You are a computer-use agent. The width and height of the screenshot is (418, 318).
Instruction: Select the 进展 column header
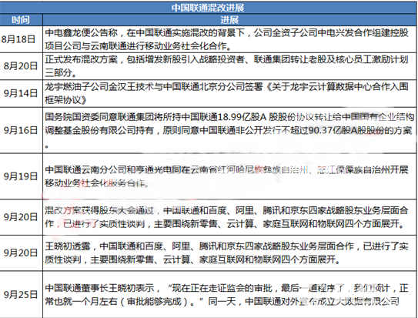(229, 20)
